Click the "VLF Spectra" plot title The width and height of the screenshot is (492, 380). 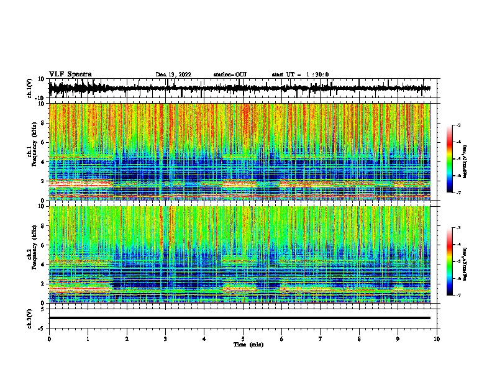(x=70, y=75)
